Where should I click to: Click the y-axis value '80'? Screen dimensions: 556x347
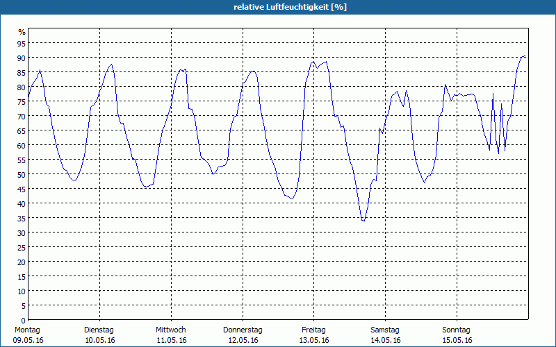pos(22,87)
